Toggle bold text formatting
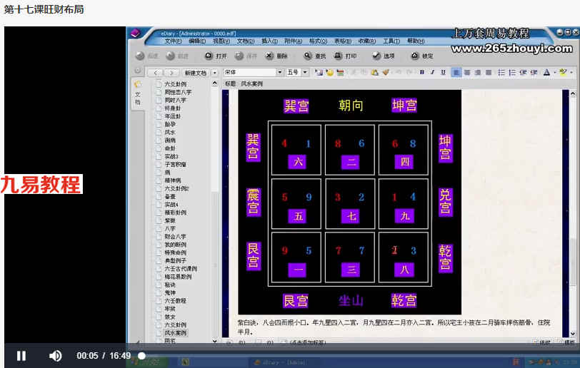The image size is (580, 368). pyautogui.click(x=421, y=73)
